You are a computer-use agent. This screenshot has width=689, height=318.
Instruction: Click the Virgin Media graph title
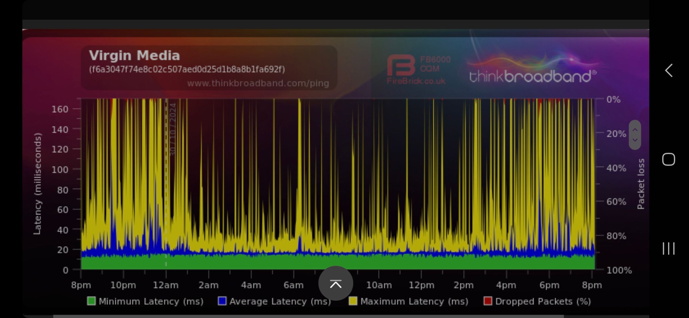coord(134,56)
